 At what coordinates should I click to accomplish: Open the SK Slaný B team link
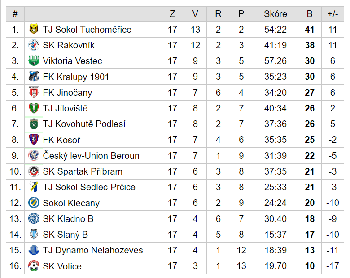pos(66,234)
